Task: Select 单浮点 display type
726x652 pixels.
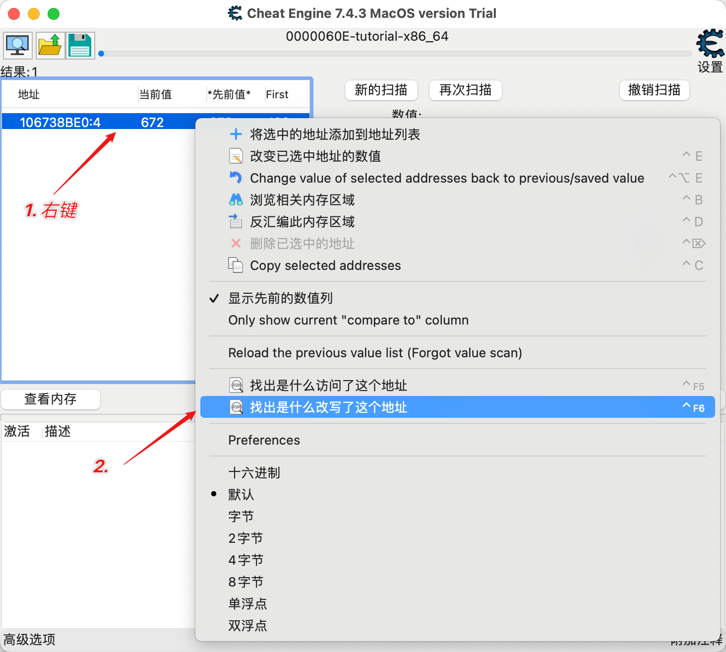Action: click(457, 603)
